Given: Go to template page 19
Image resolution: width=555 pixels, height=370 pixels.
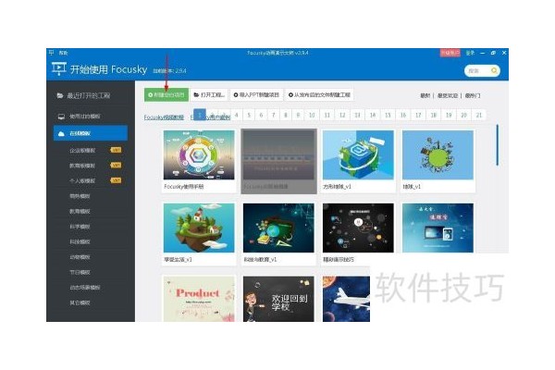Looking at the screenshot, I should (x=449, y=115).
